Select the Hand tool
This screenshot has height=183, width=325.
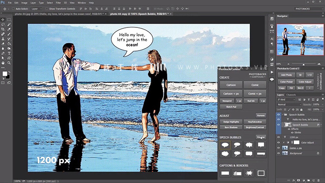[x=3, y=63]
